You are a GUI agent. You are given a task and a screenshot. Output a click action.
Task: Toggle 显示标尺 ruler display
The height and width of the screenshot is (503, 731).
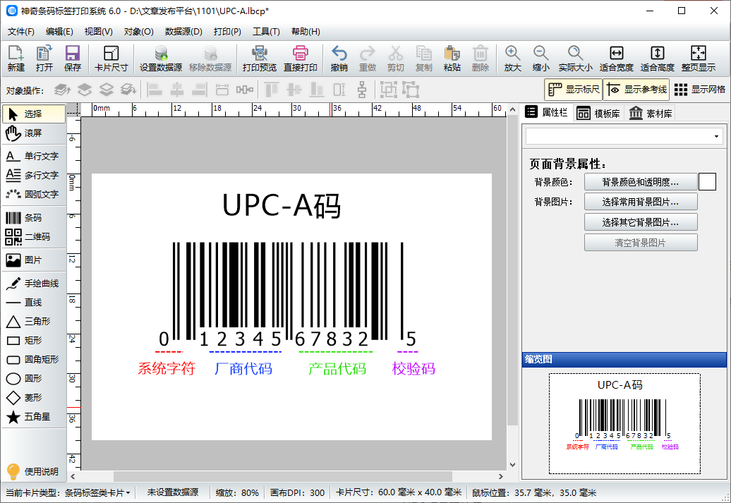574,89
